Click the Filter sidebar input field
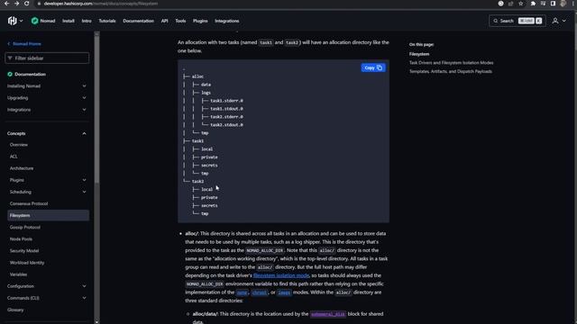The image size is (577, 324). click(47, 58)
